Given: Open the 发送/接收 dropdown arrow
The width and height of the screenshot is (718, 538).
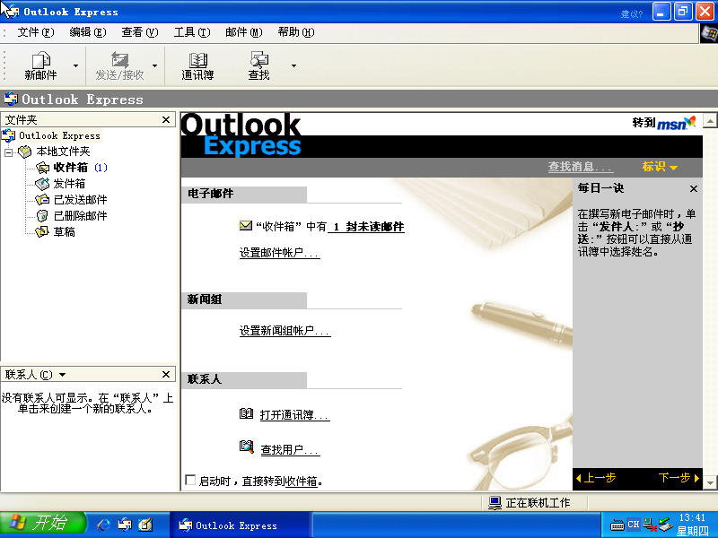Looking at the screenshot, I should pyautogui.click(x=154, y=65).
